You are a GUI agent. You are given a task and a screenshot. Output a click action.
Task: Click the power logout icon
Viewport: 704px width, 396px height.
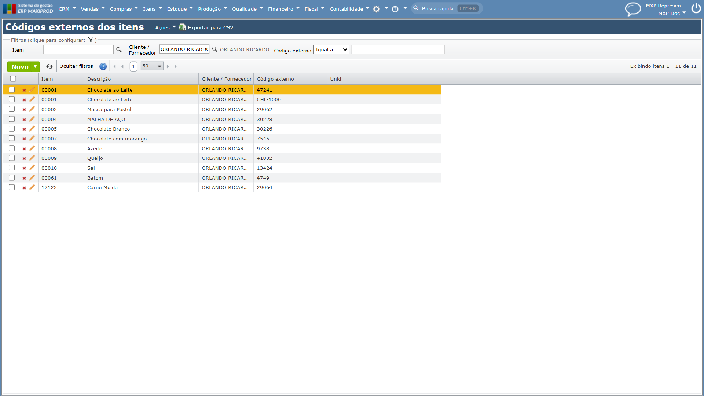click(696, 8)
